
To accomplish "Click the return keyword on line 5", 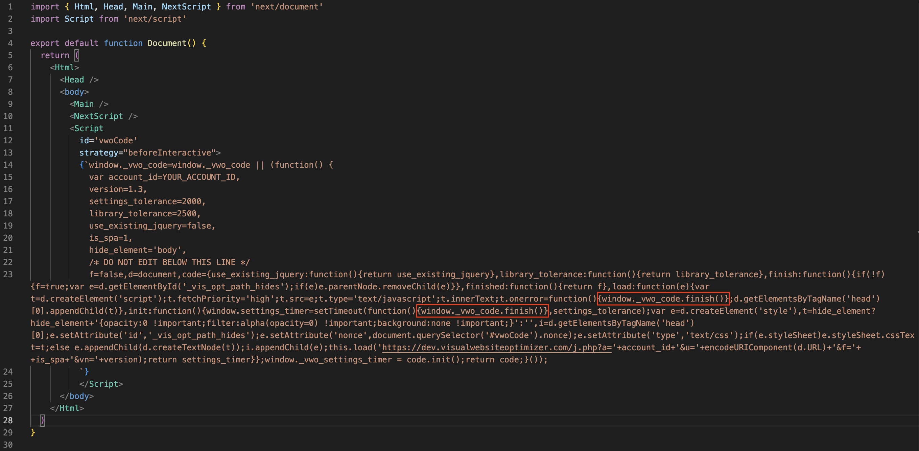I will (x=55, y=55).
